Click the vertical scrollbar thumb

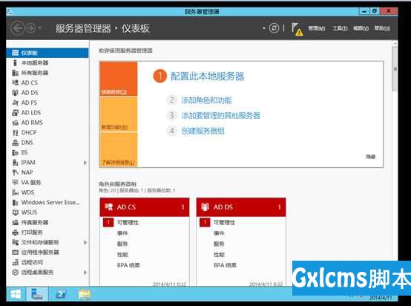point(395,69)
